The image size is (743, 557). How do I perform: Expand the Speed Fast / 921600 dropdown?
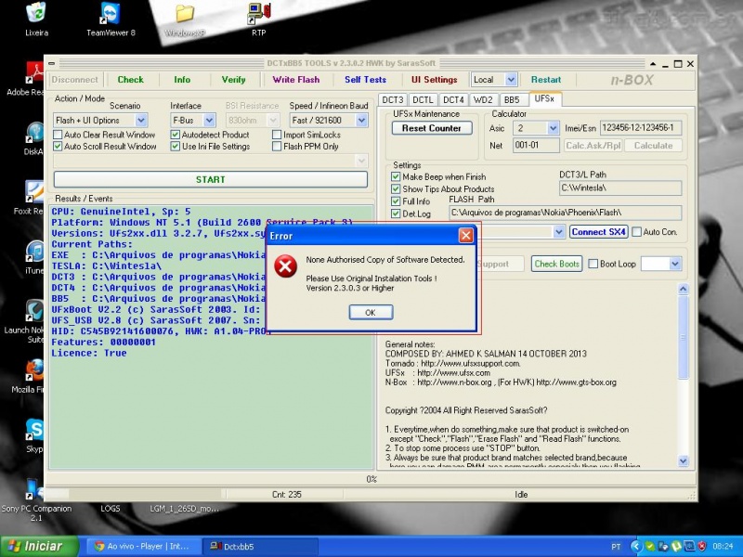(361, 121)
